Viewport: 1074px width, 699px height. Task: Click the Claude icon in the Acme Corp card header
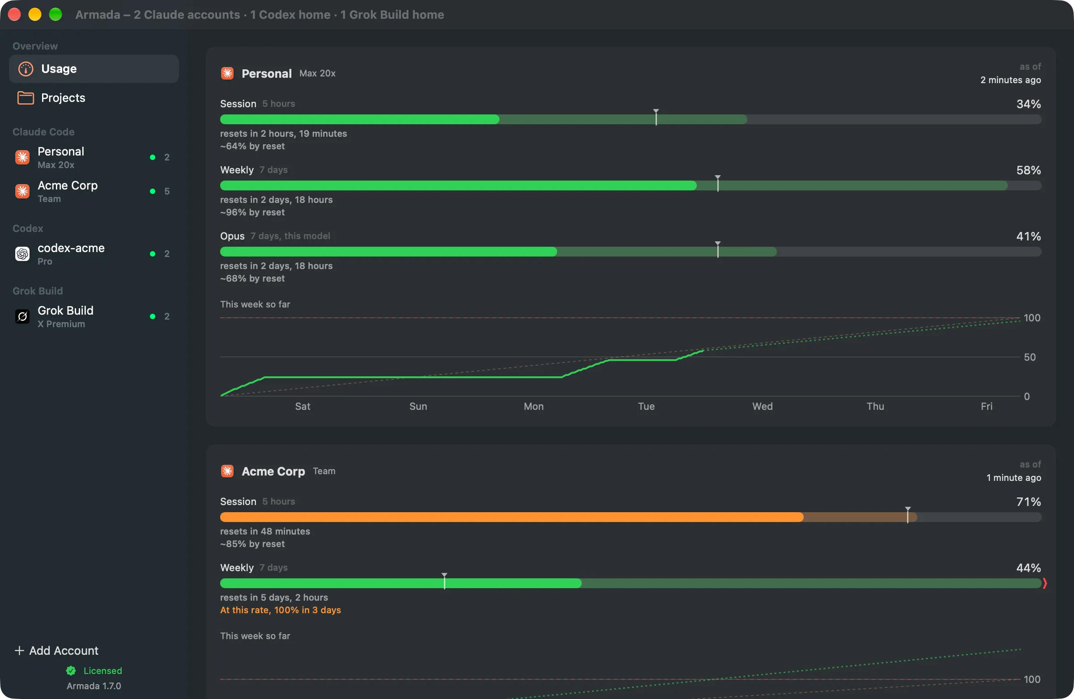[227, 471]
